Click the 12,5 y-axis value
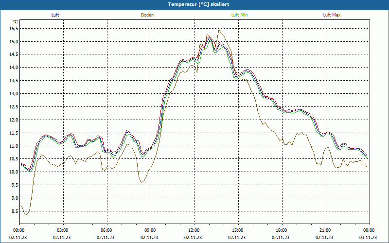 tap(14, 107)
